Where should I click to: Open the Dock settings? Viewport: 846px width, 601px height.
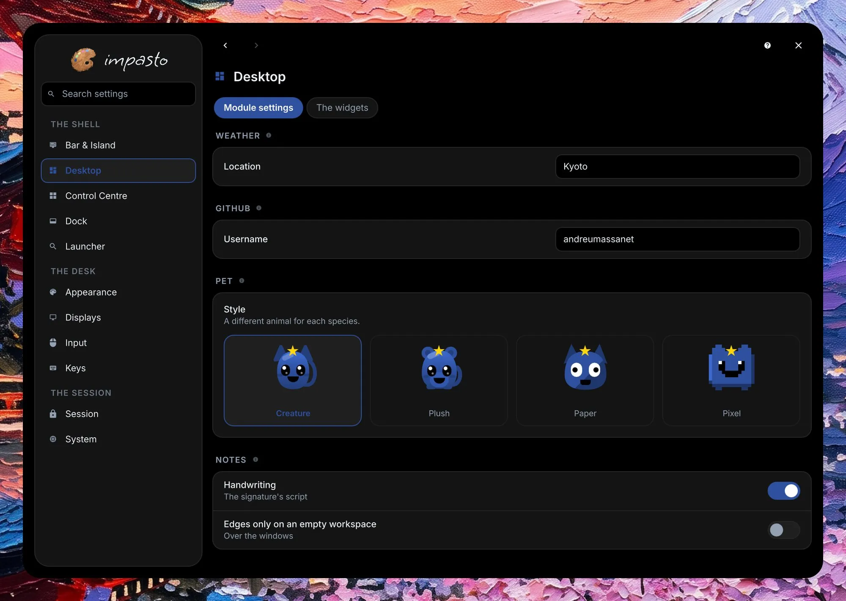click(x=118, y=221)
